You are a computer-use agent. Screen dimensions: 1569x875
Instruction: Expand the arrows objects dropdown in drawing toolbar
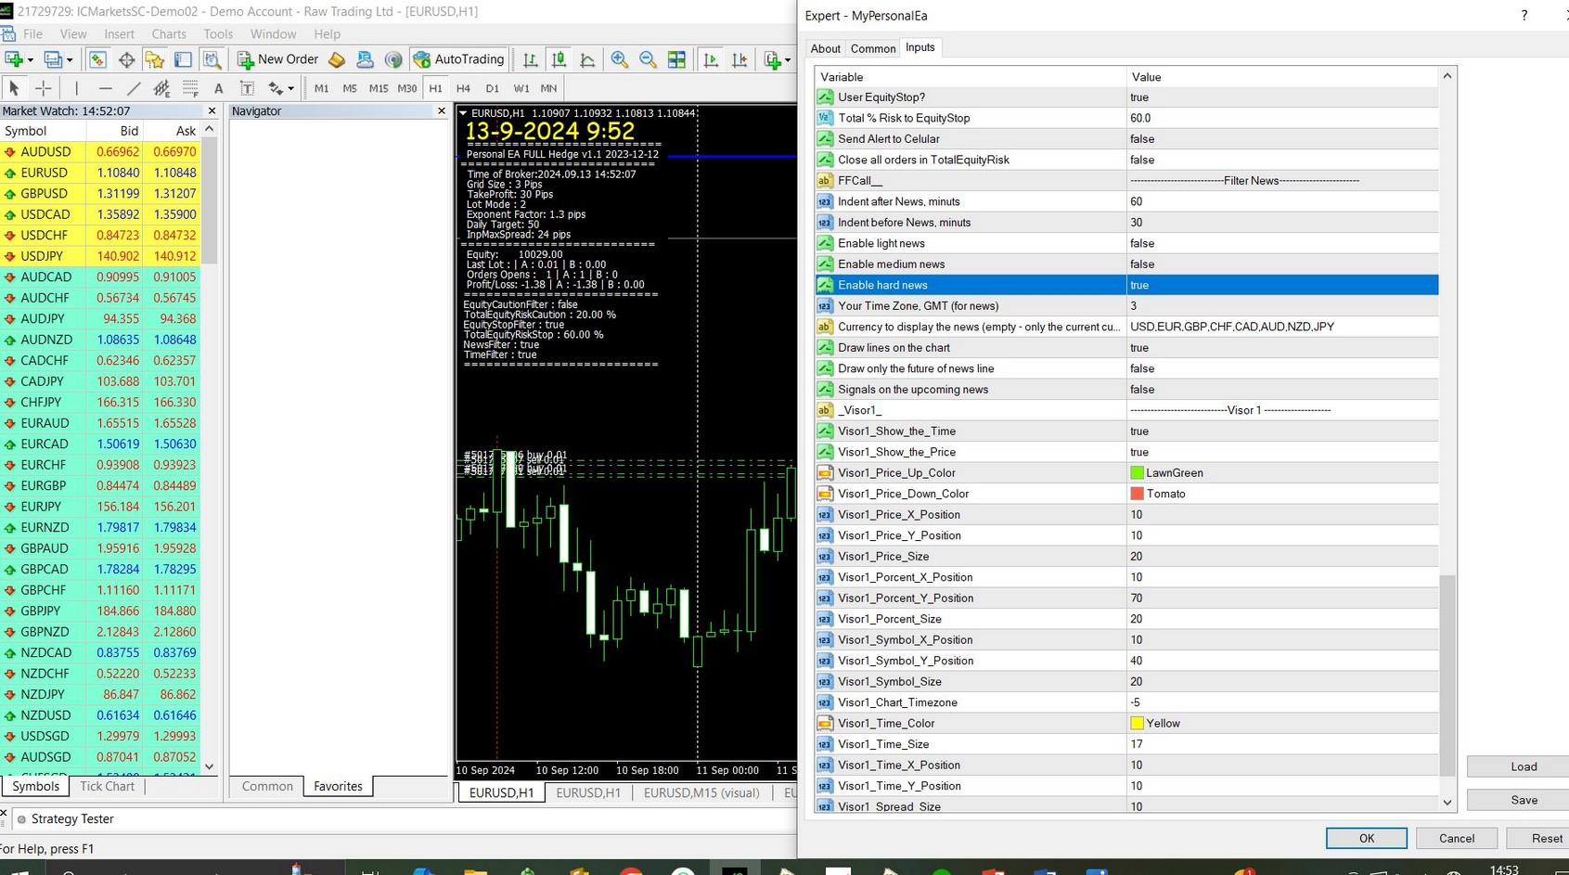tap(290, 89)
